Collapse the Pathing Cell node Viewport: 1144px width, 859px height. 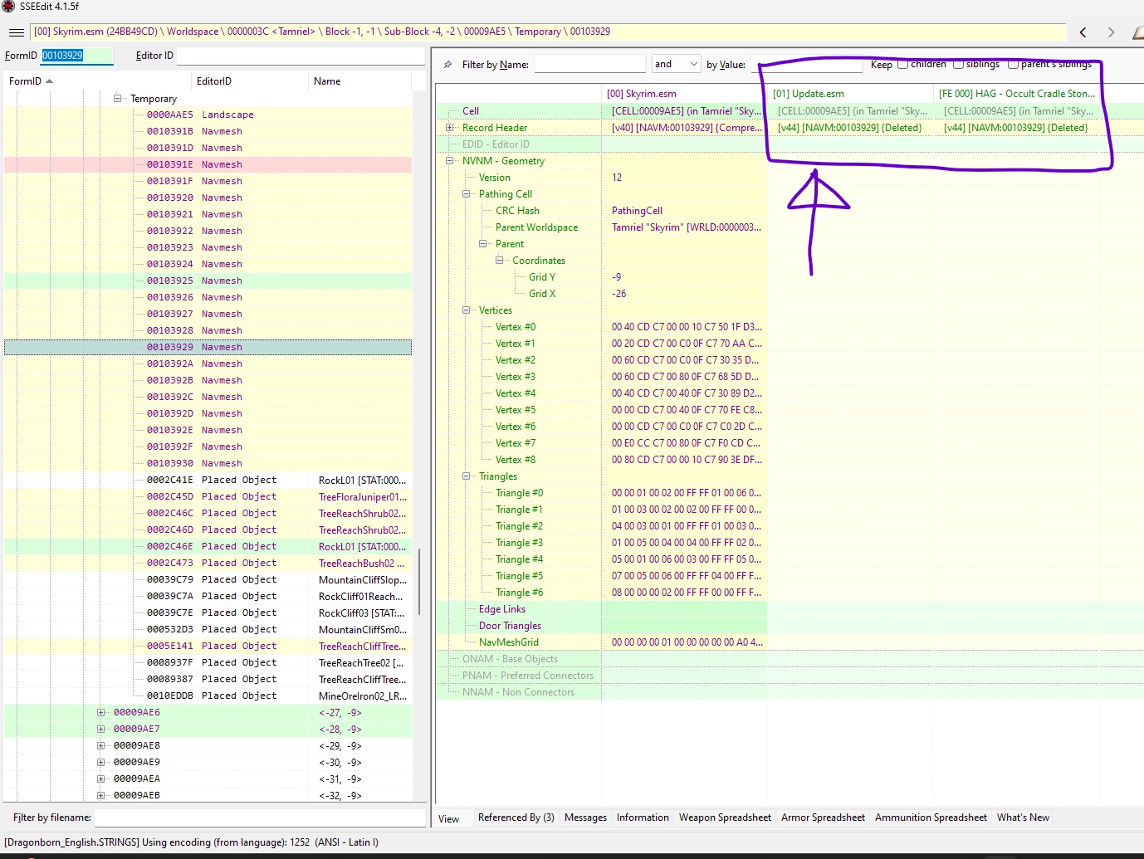click(x=467, y=194)
